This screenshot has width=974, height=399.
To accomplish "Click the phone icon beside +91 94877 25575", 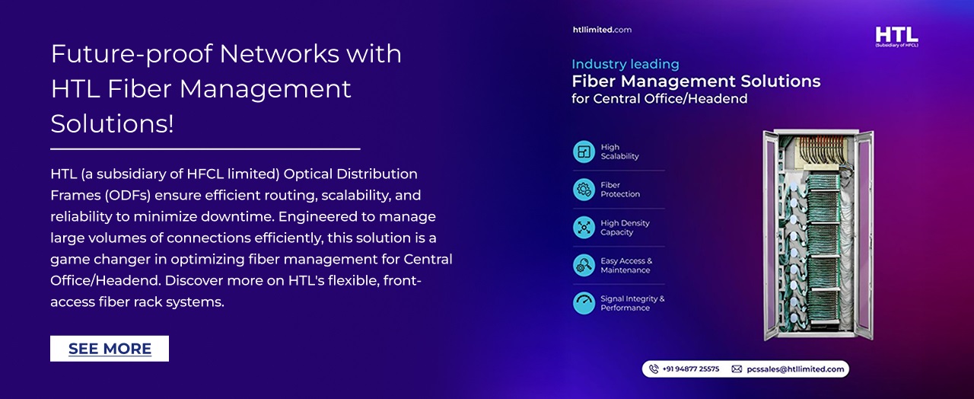I will coord(653,369).
